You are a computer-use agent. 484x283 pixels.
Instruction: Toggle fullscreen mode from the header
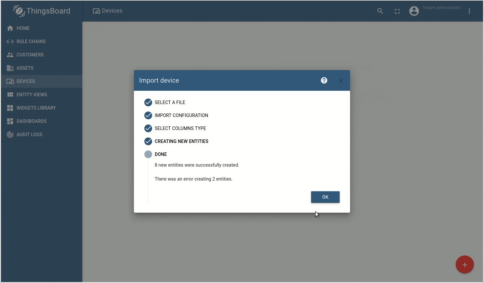(397, 11)
